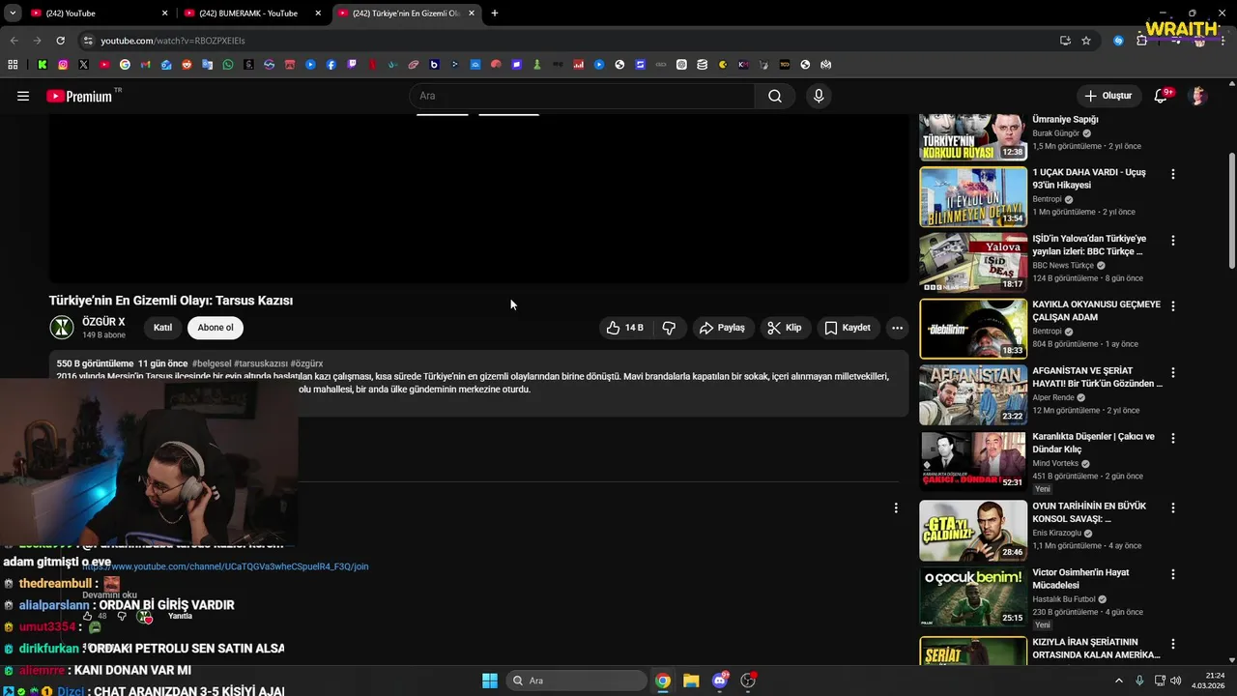Reload the page with the browser refresh icon
The height and width of the screenshot is (696, 1237).
[60, 41]
